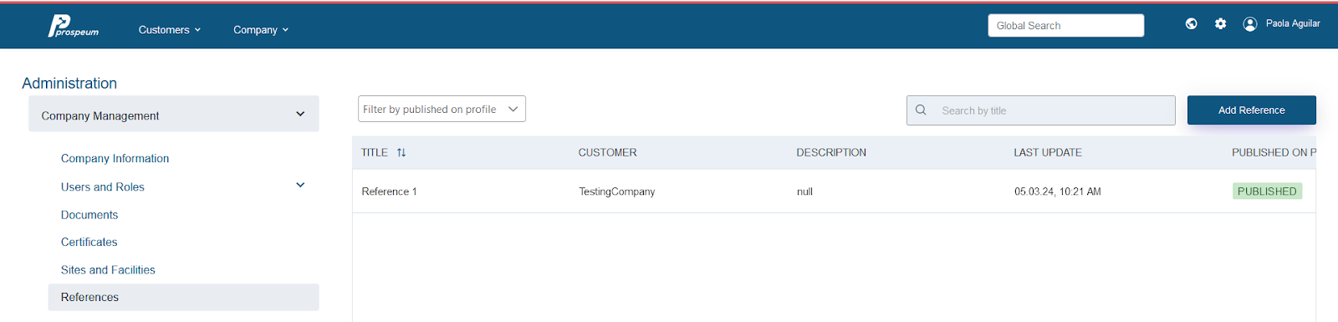This screenshot has width=1338, height=322.
Task: Open the Company dropdown menu
Action: 261,29
